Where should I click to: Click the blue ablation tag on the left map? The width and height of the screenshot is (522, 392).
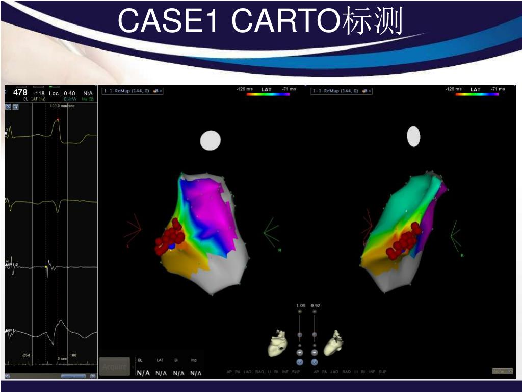coord(171,247)
